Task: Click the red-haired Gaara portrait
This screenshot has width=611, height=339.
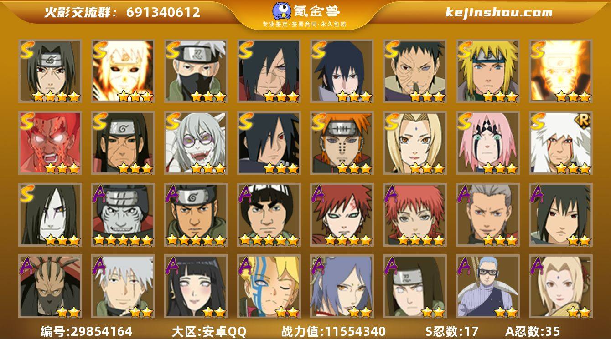Action: tap(342, 215)
